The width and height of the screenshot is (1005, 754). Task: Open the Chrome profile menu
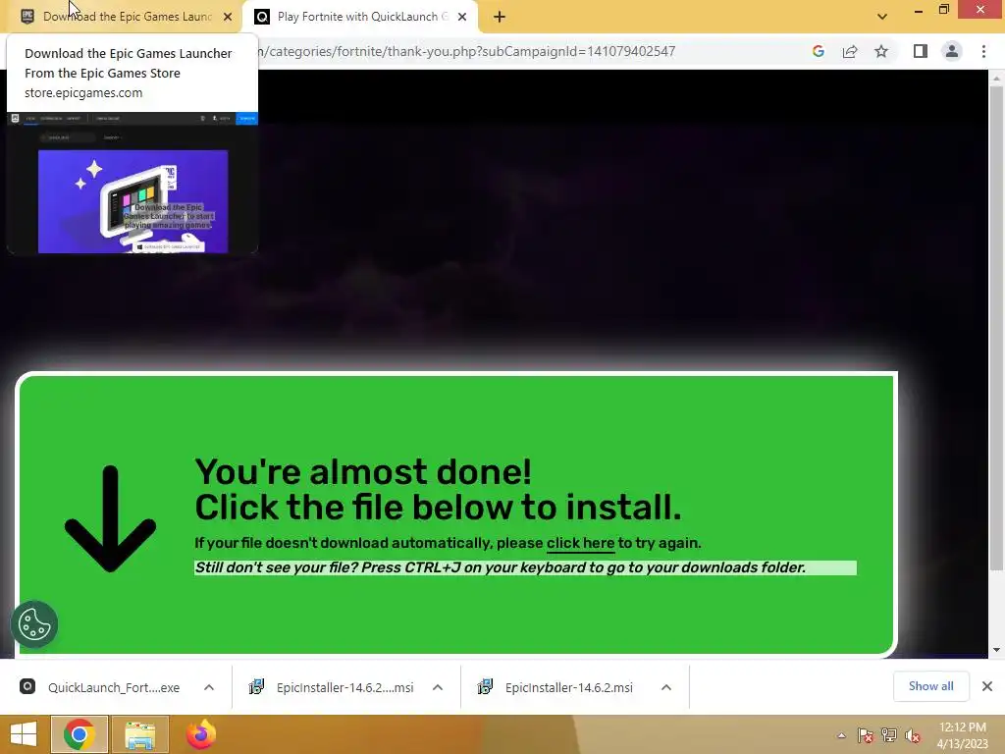point(952,51)
